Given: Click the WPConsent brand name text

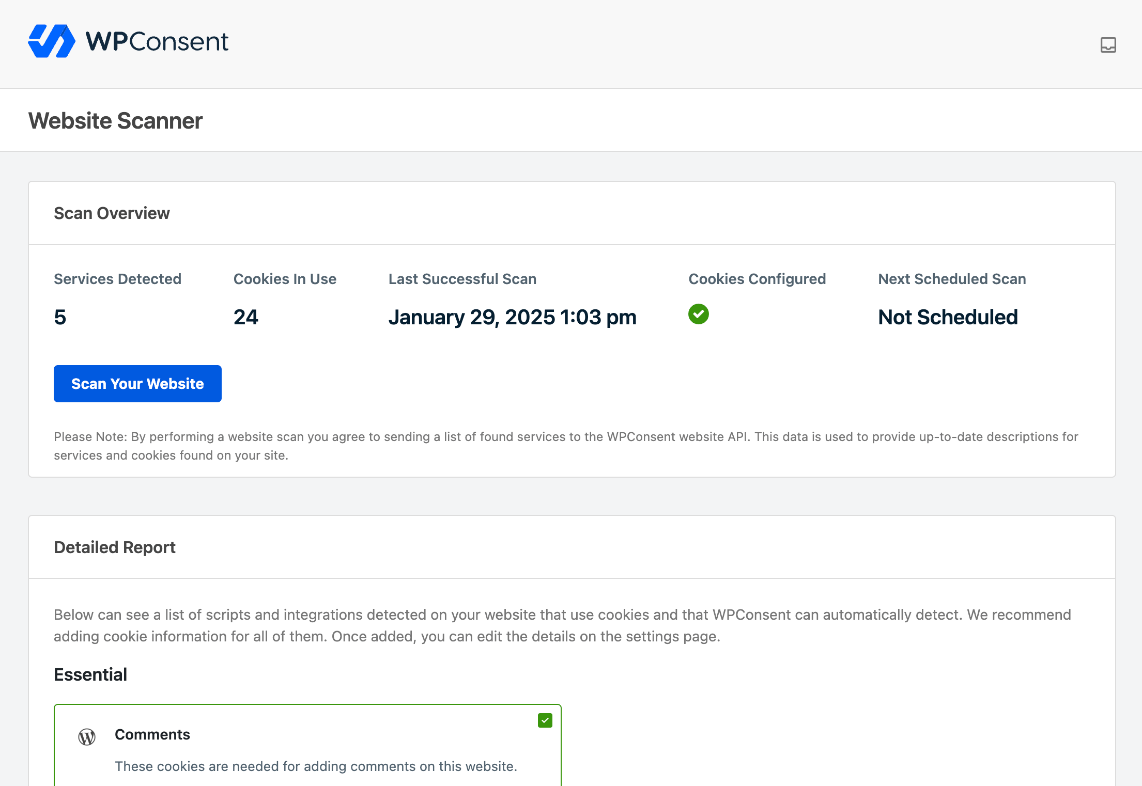Looking at the screenshot, I should (x=157, y=41).
